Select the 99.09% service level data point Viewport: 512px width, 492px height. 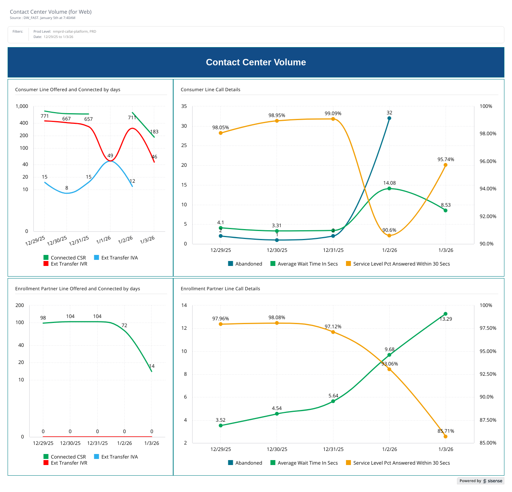tap(333, 119)
